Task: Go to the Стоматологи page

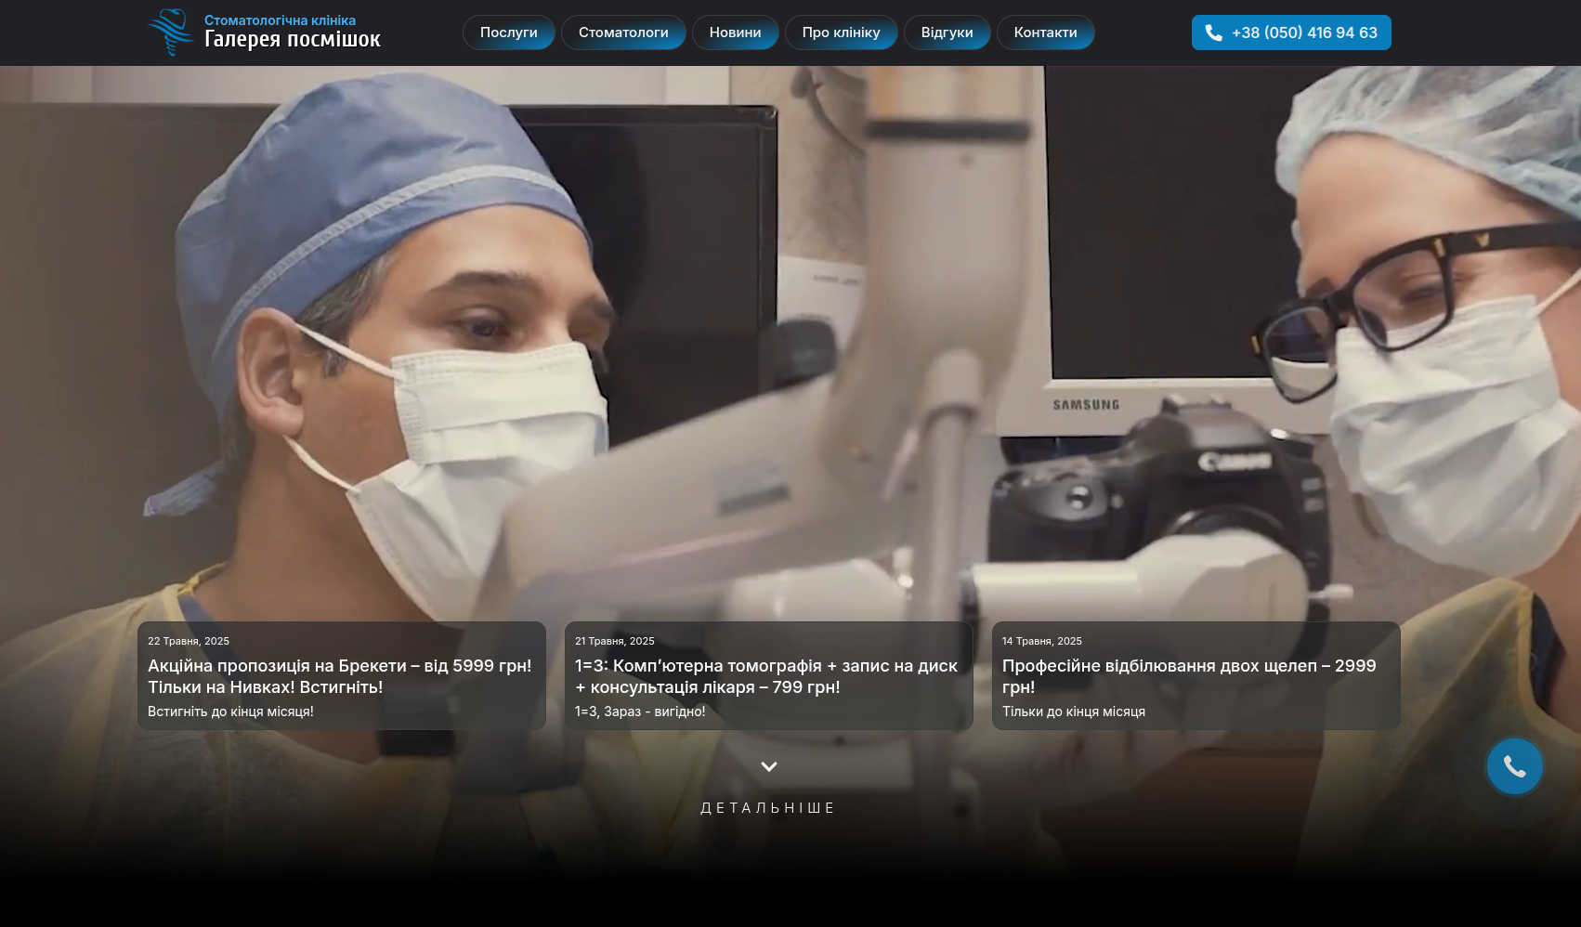Action: (x=622, y=33)
